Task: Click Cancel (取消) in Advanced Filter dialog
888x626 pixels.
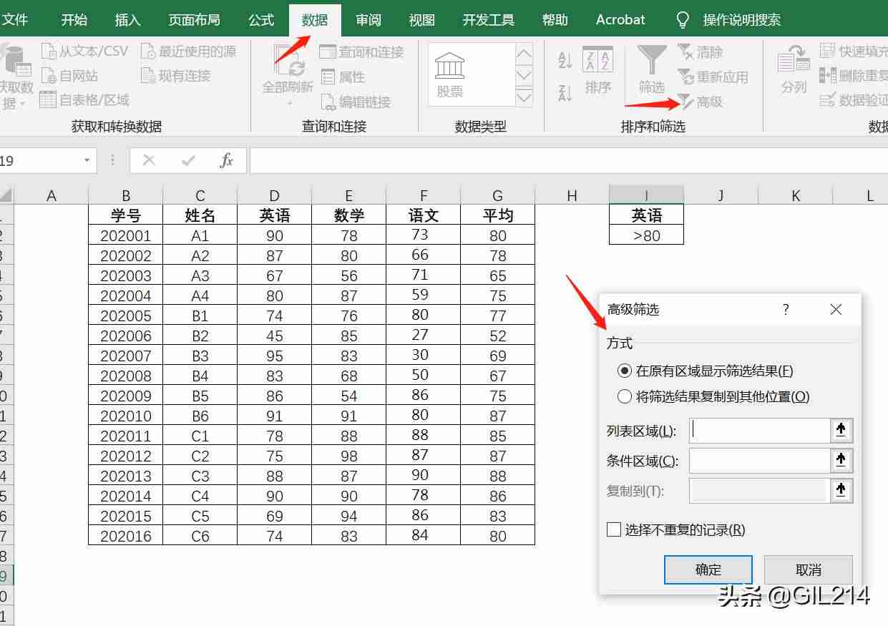Action: coord(809,569)
